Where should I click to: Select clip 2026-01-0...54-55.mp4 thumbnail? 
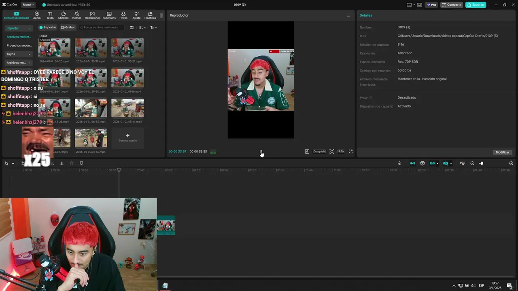(91, 138)
